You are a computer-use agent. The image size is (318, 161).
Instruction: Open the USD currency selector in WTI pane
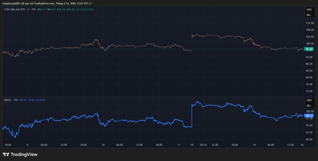tap(309, 10)
